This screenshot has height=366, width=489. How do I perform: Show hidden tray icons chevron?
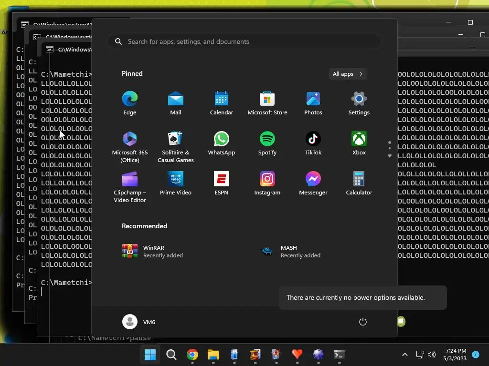[405, 355]
